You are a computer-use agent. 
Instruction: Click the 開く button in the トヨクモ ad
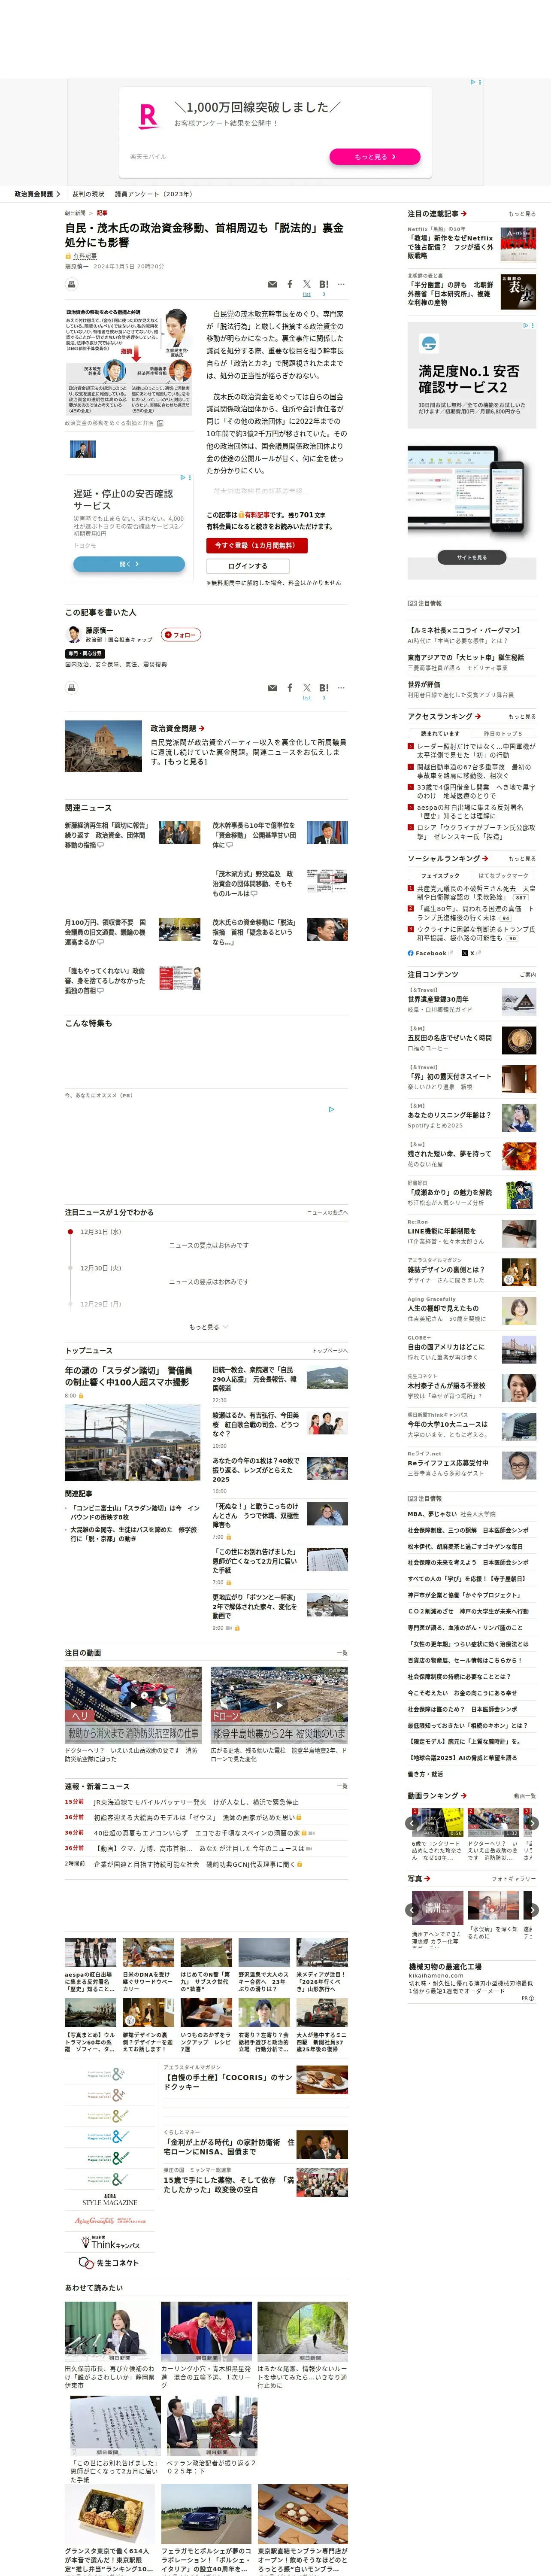(x=129, y=564)
